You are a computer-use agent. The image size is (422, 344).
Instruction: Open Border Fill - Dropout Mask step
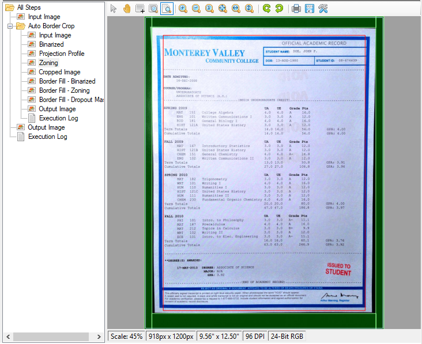click(x=71, y=100)
